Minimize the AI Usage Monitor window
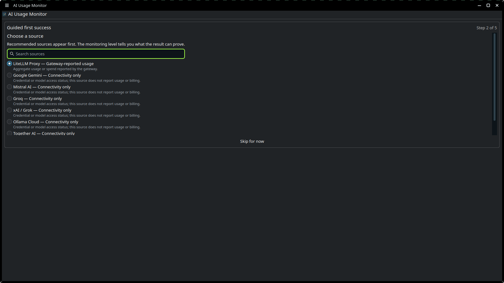Screen dimensions: 504x283 tap(479, 5)
